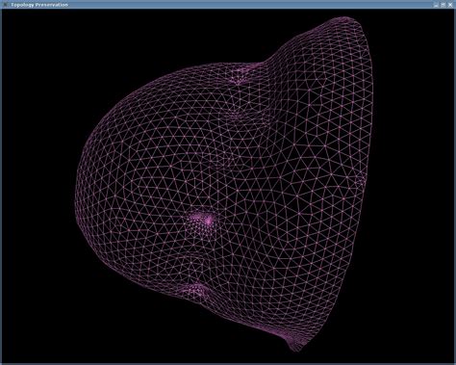Viewport: 456px width, 365px height.
Task: Maximize the Topology Preservation window
Action: click(x=443, y=5)
